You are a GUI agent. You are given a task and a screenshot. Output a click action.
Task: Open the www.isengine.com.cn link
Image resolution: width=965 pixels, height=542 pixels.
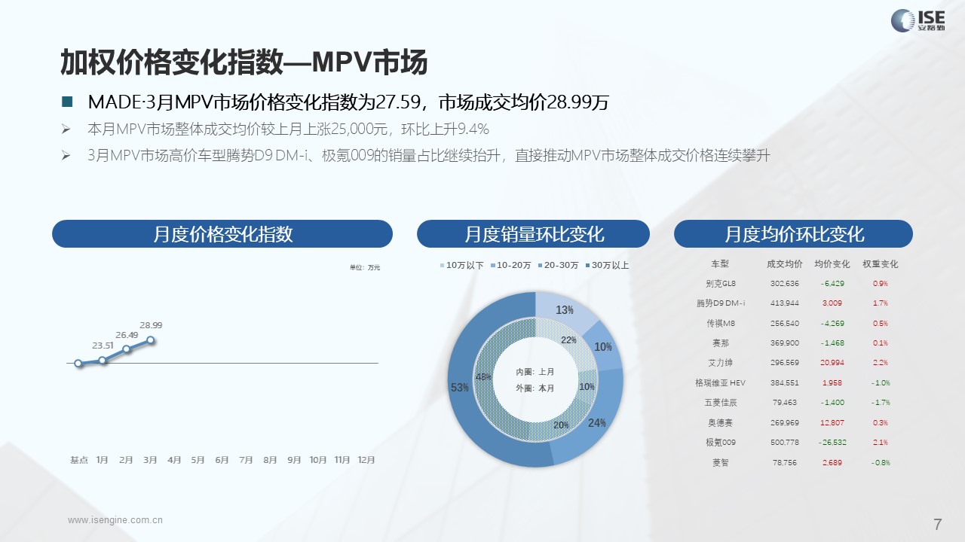115,519
